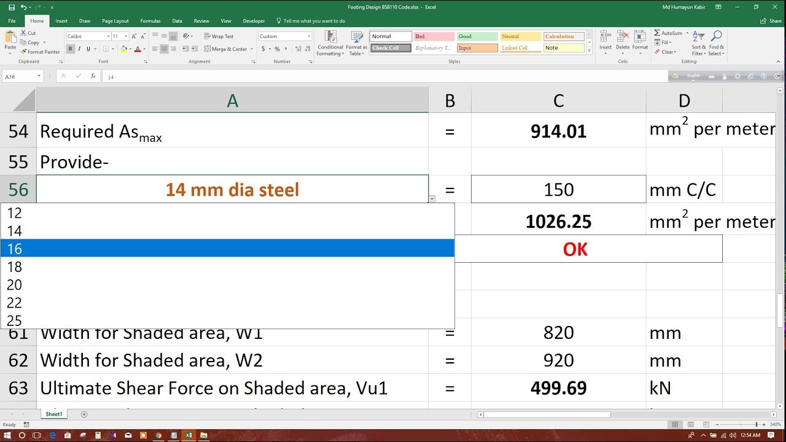
Task: Click the yellow Fill Color button
Action: coord(124,49)
